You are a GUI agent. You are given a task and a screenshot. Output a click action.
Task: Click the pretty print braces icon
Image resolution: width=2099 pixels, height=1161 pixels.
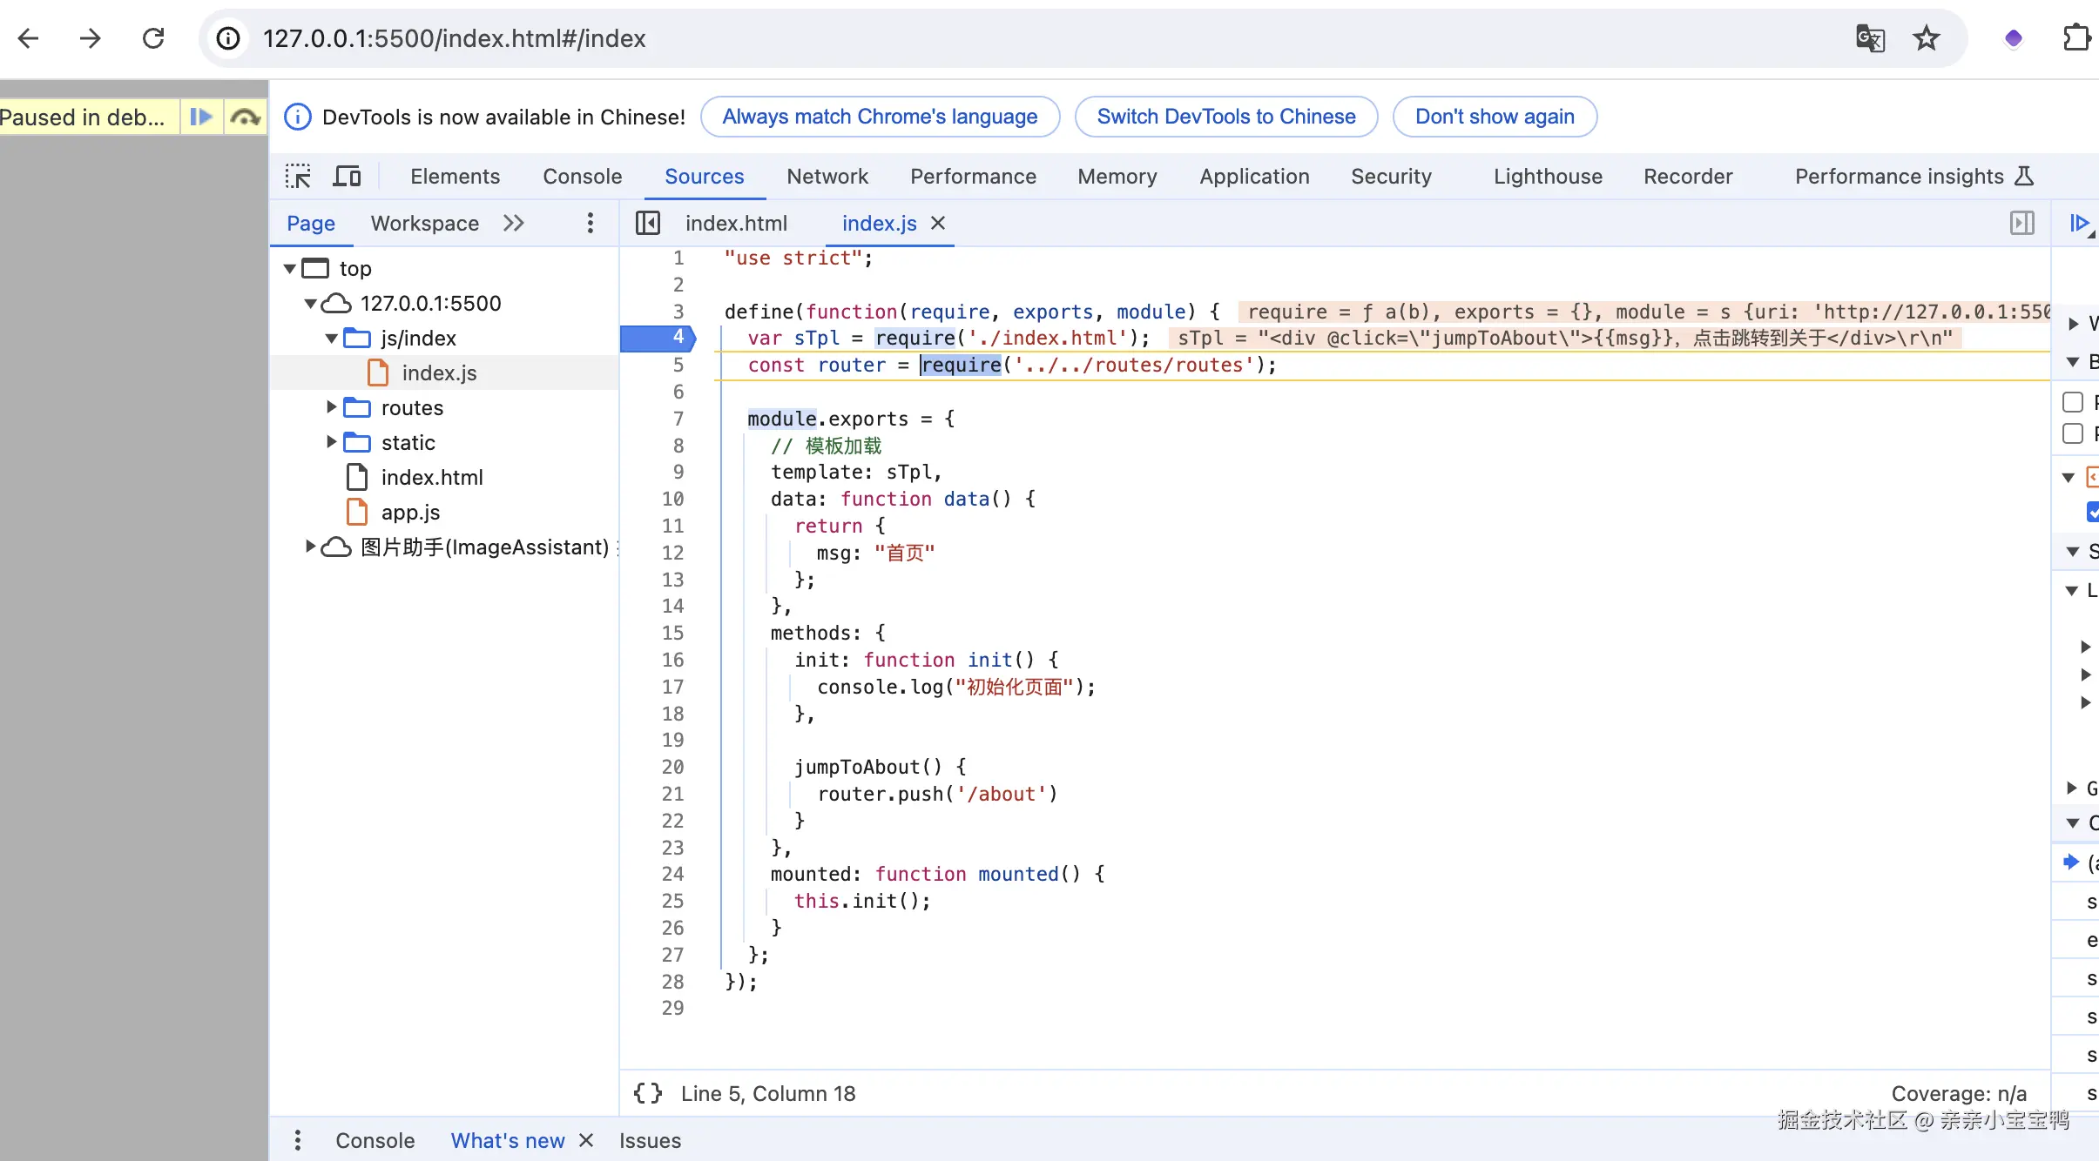648,1093
